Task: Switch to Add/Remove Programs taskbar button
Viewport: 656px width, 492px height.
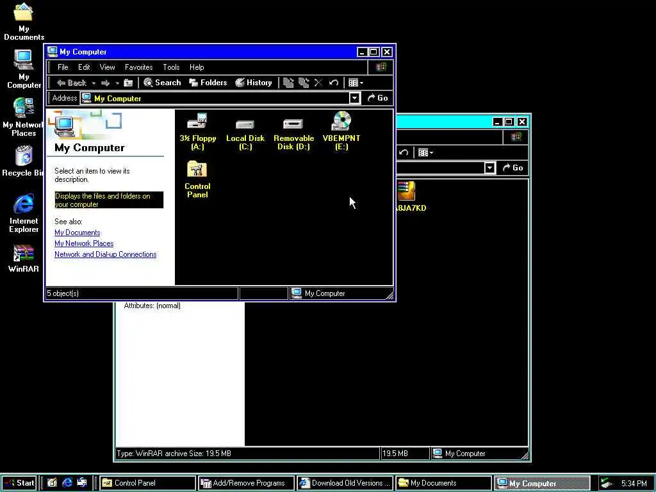Action: click(x=247, y=483)
